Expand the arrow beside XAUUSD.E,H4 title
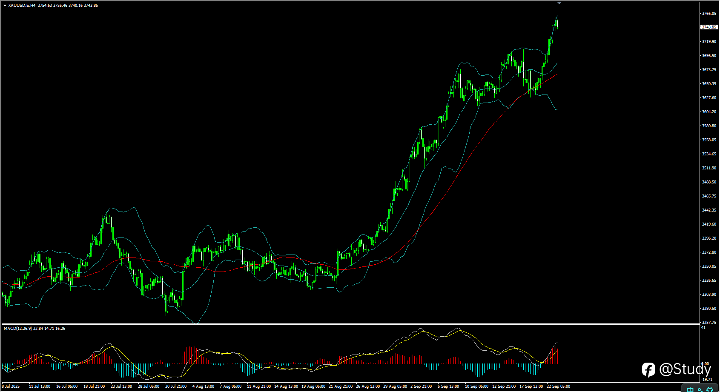The width and height of the screenshot is (720, 392). [x=5, y=6]
